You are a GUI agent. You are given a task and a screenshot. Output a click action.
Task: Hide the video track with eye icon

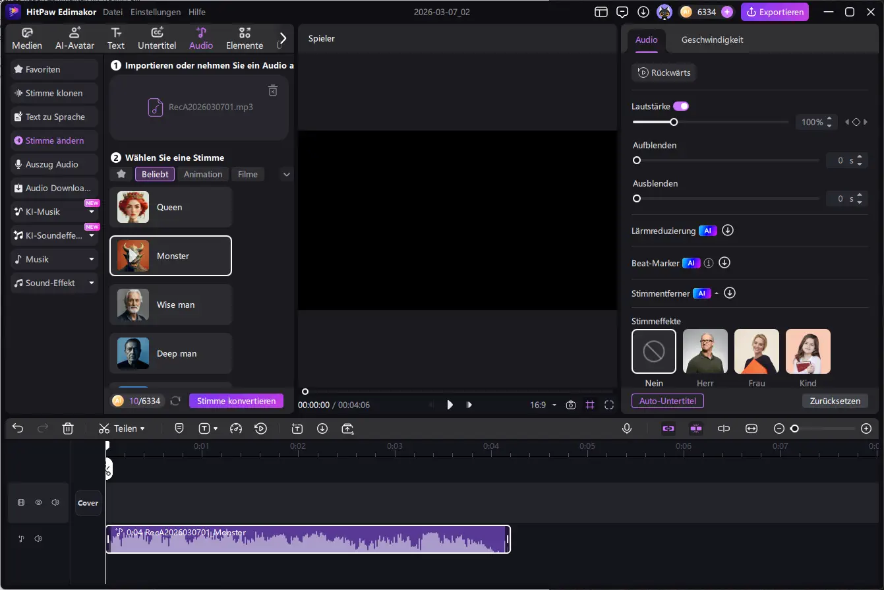point(38,502)
